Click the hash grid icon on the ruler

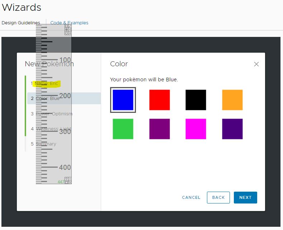point(66,30)
